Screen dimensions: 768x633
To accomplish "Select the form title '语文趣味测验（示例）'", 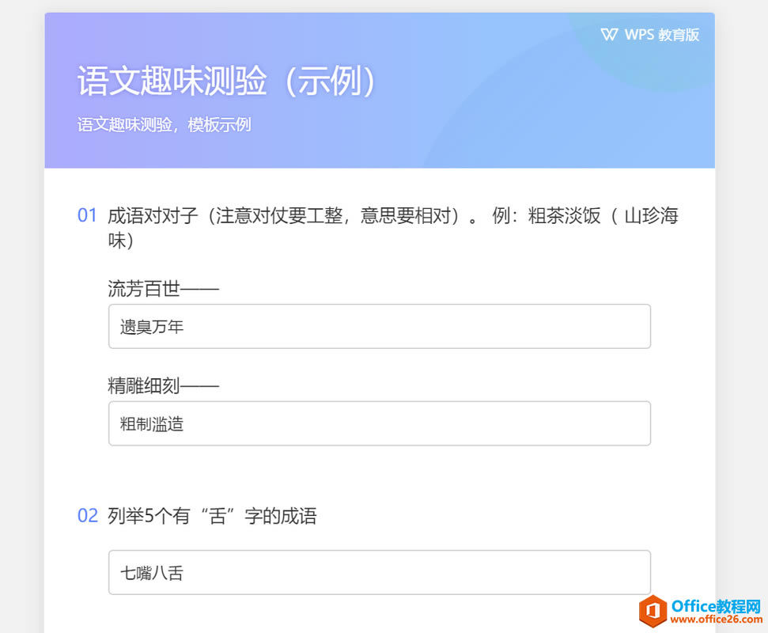I will coord(226,81).
